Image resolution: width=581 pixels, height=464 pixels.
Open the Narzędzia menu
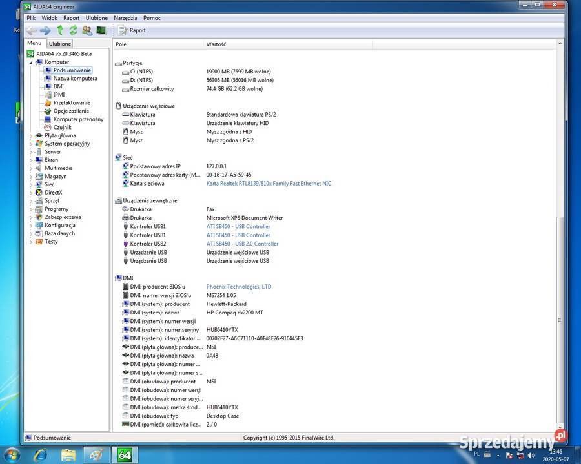tap(125, 18)
